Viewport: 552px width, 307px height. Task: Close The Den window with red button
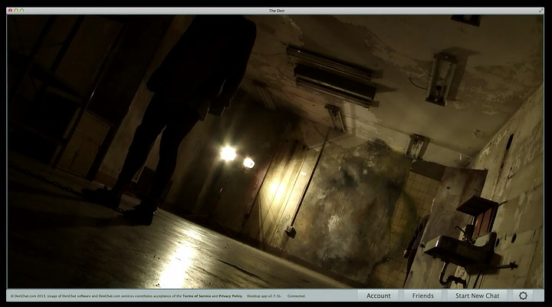tap(10, 11)
